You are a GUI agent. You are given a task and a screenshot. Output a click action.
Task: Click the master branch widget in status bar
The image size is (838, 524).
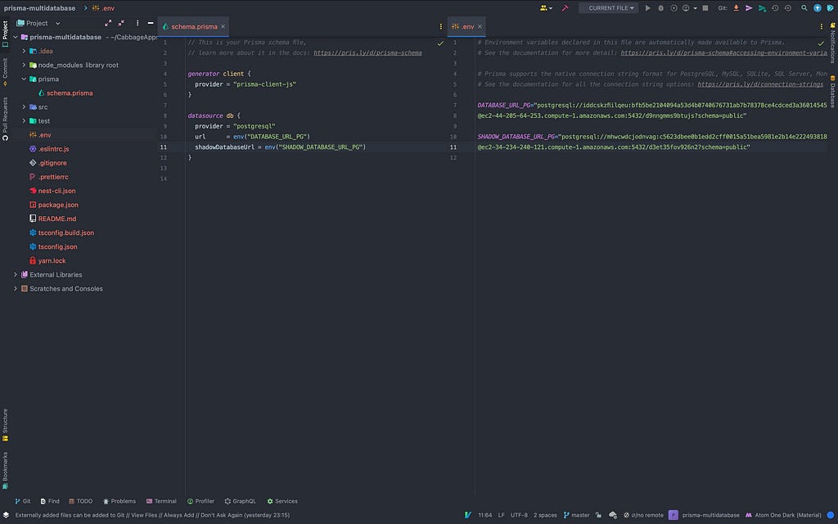[576, 515]
